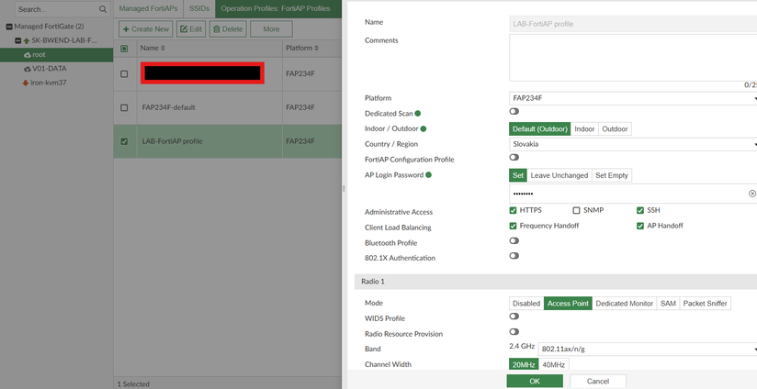
Task: Select 40MHz channel width
Action: (554, 364)
